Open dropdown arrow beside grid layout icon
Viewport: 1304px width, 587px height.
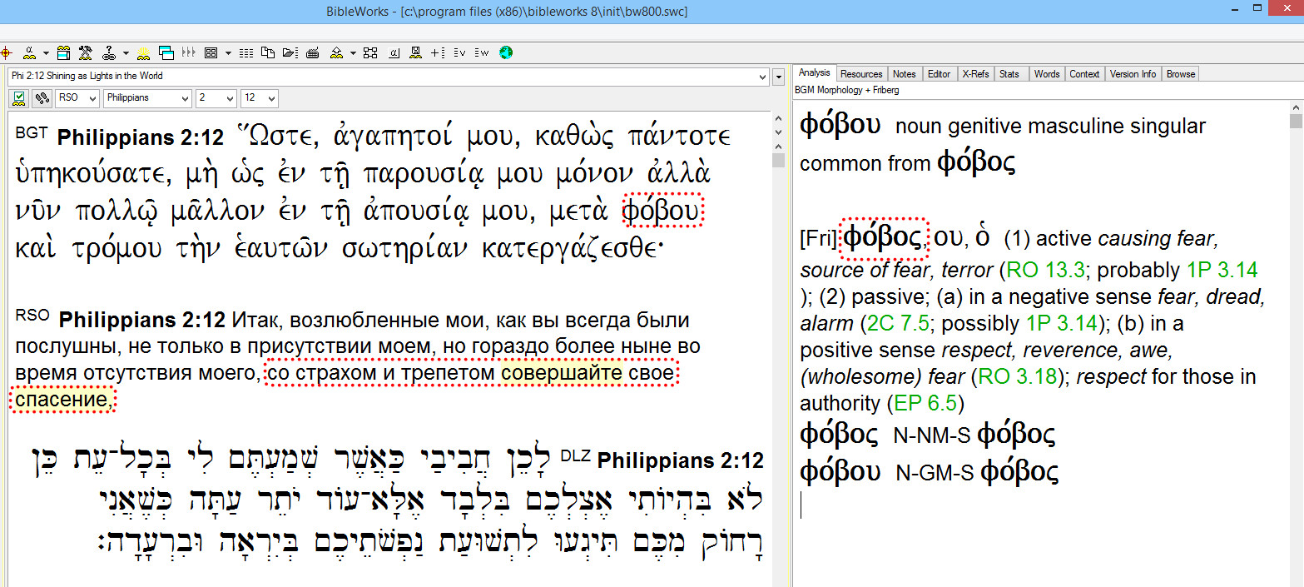(228, 53)
